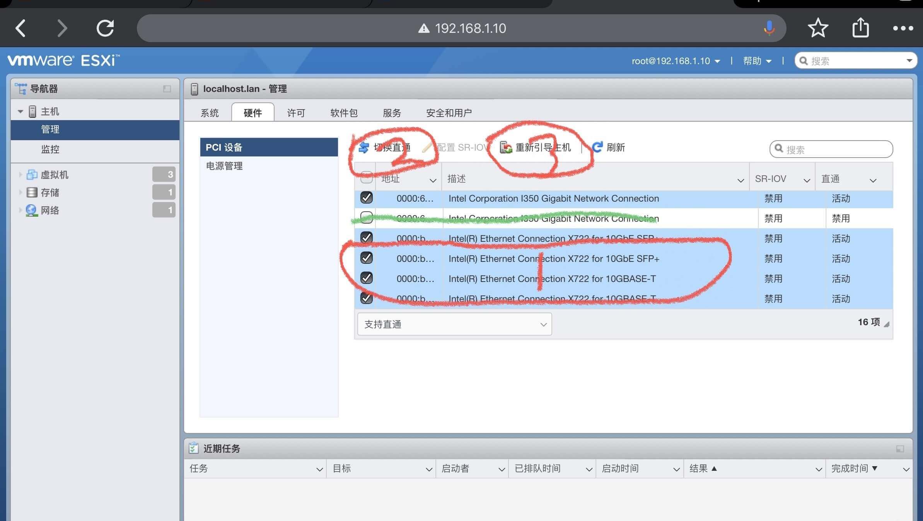Viewport: 923px width, 521px height.
Task: Collapse navigator with its minimize icon
Action: click(167, 89)
